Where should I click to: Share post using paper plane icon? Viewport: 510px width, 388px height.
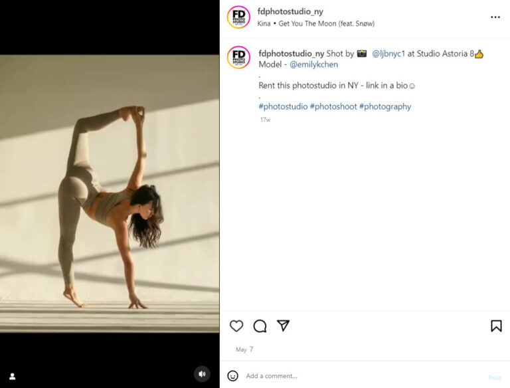284,326
